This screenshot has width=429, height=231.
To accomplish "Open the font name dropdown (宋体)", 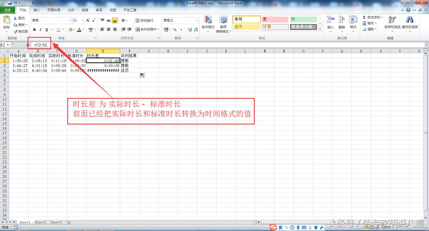I will [x=70, y=20].
